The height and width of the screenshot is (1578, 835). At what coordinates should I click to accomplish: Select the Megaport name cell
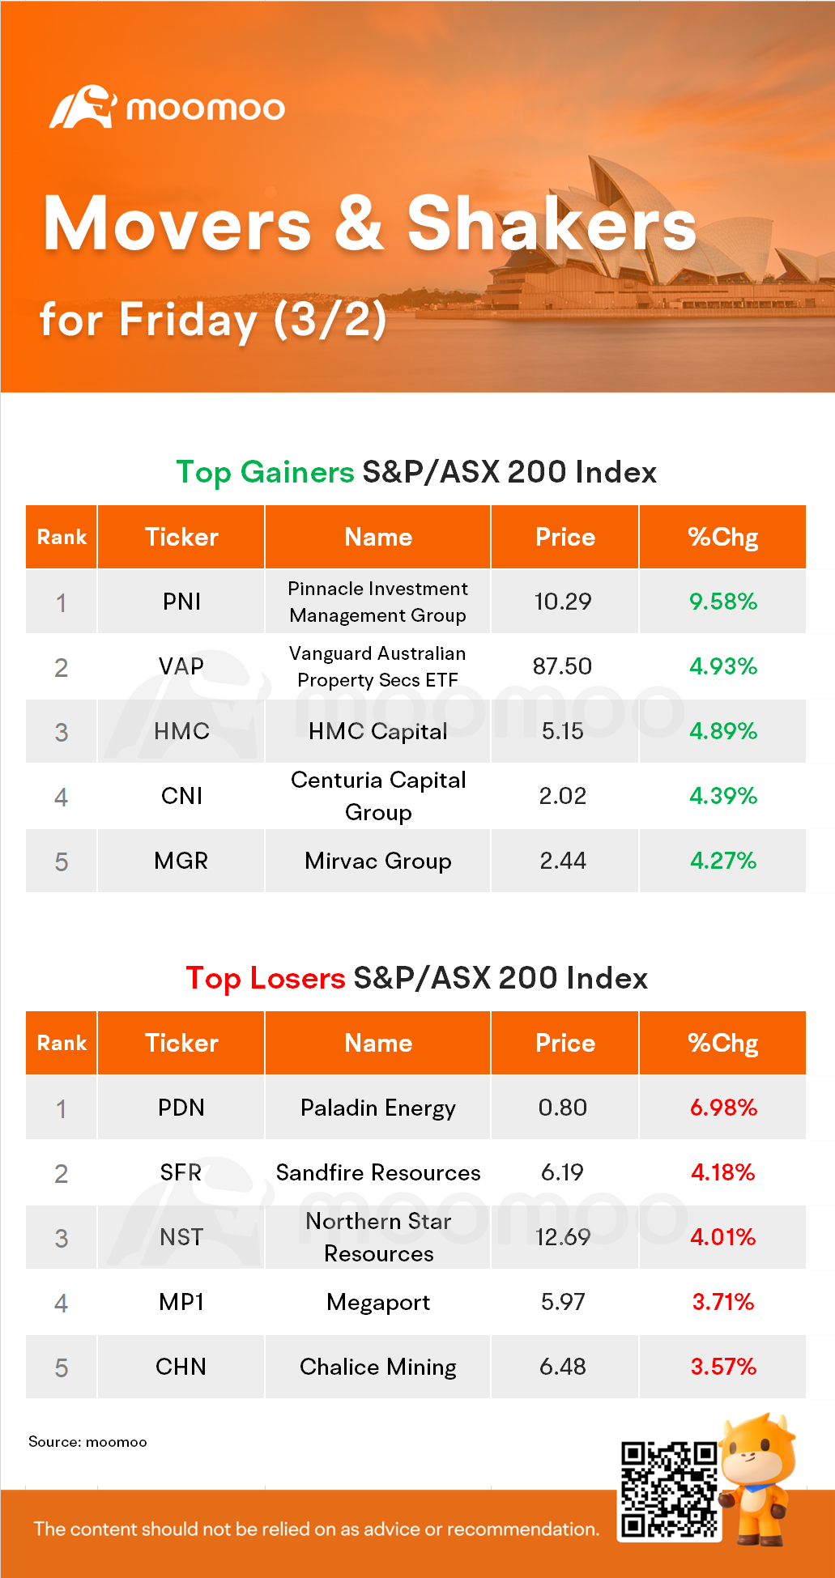[377, 1302]
